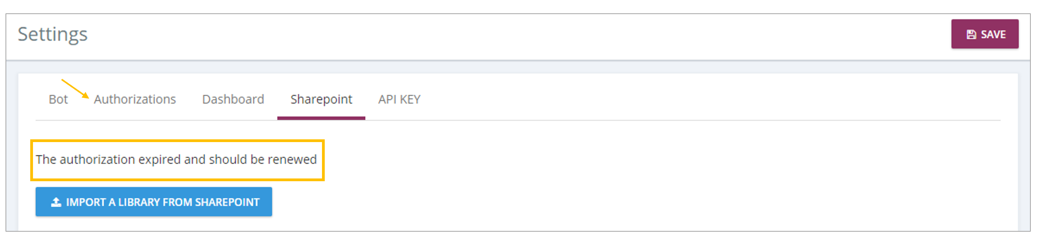Click the word 'SAVE' label text
1041x245 pixels.
pyautogui.click(x=993, y=35)
